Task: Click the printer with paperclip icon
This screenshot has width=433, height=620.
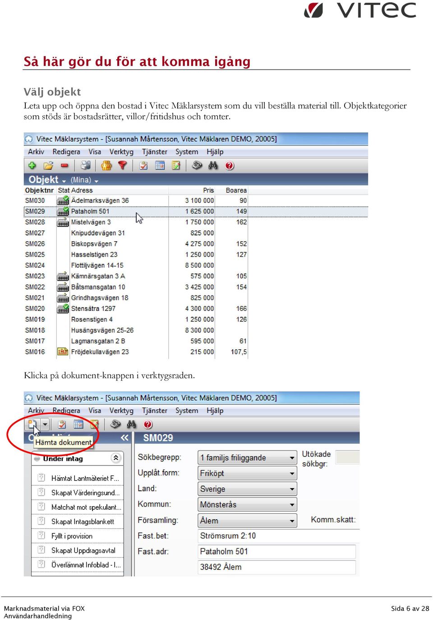Action: [x=86, y=165]
